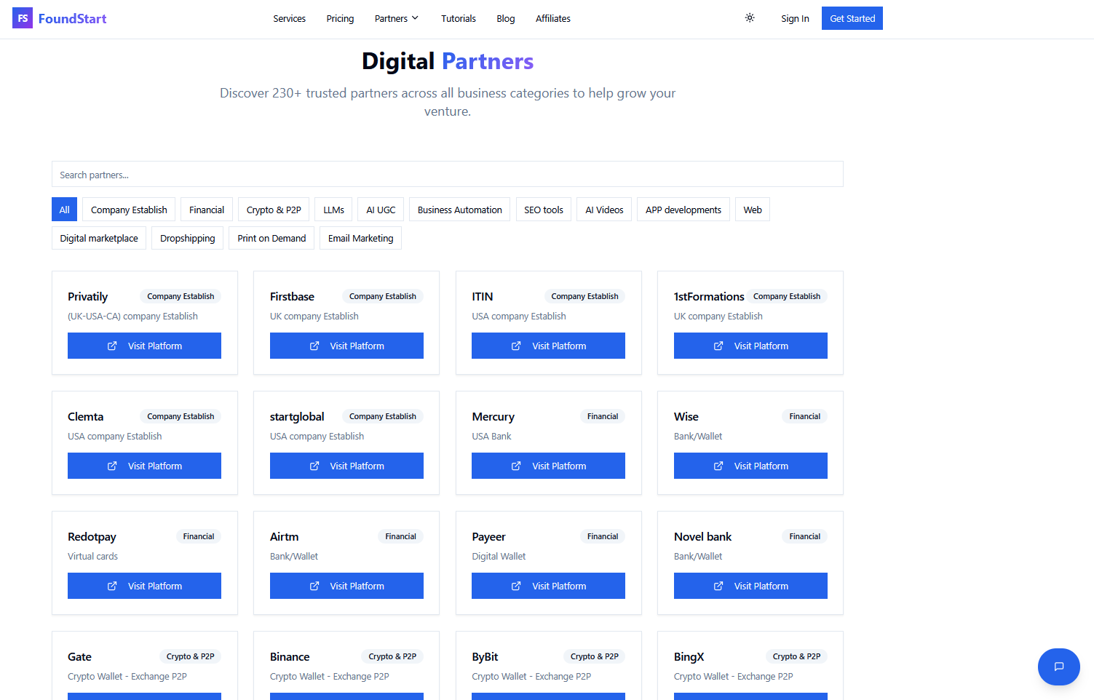Toggle the light/dark theme sun icon
Viewport: 1094px width, 700px height.
[750, 18]
